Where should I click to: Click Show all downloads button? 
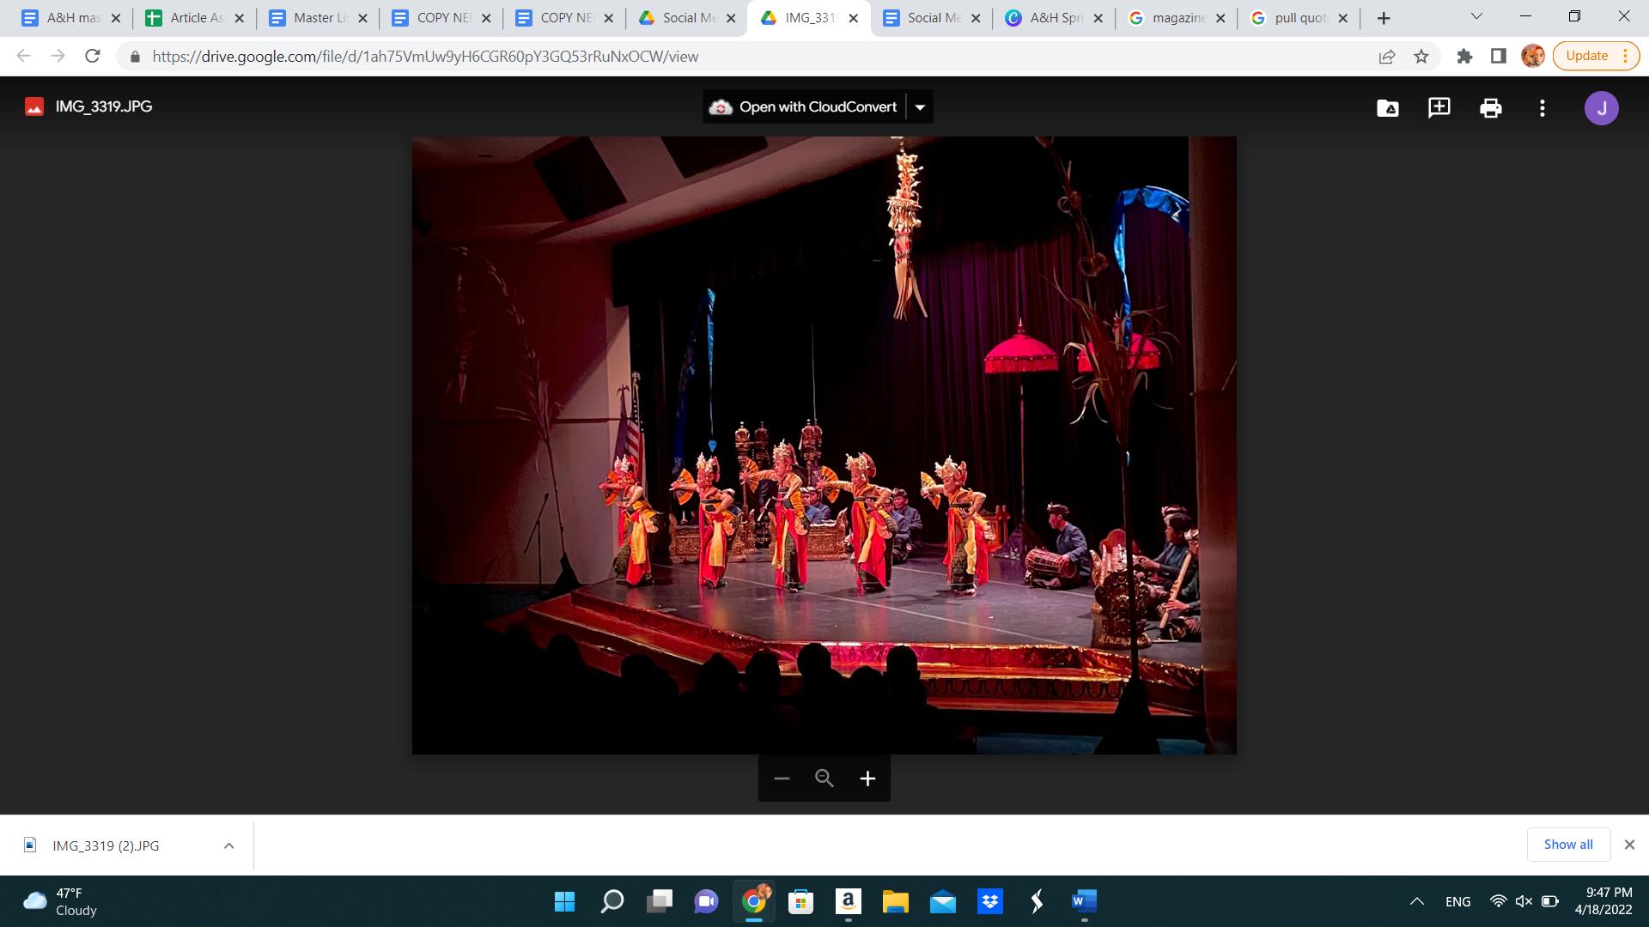(x=1567, y=845)
